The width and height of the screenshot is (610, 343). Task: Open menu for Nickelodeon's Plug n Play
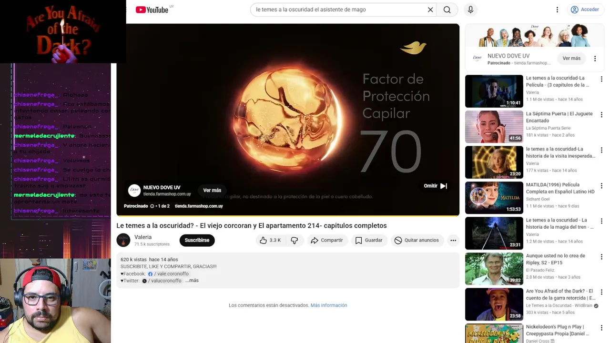(x=601, y=328)
